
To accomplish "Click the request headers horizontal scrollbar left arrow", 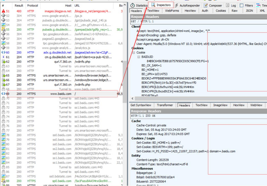I will click(133, 99).
